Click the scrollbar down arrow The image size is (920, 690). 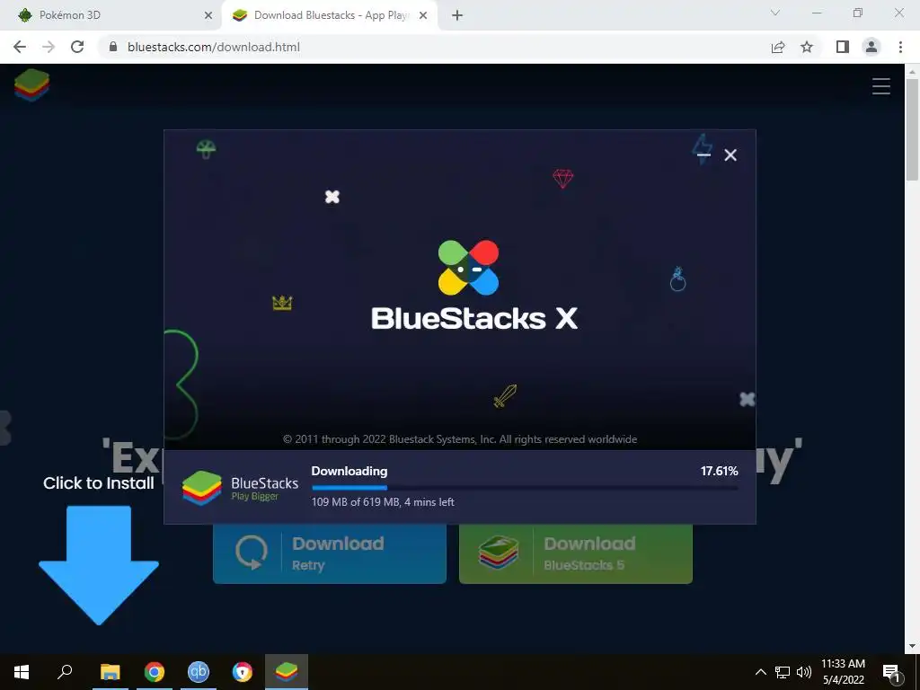click(x=912, y=646)
